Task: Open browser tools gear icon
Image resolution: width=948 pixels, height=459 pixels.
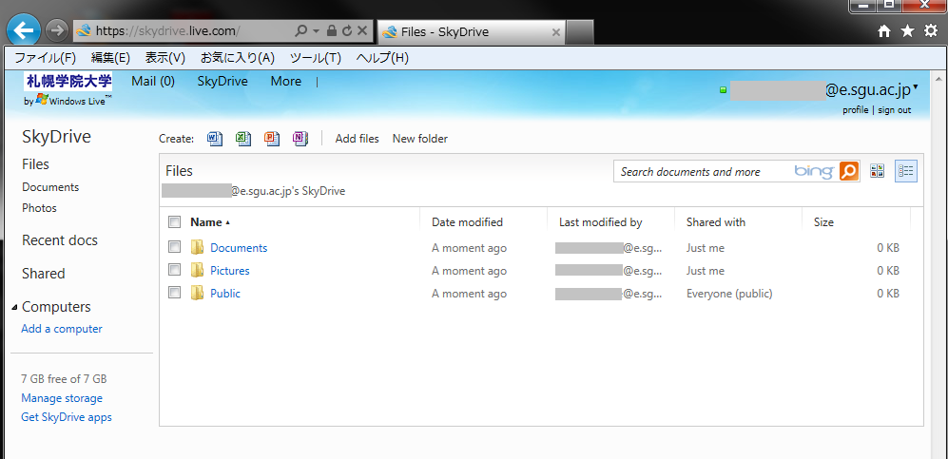Action: 931,31
